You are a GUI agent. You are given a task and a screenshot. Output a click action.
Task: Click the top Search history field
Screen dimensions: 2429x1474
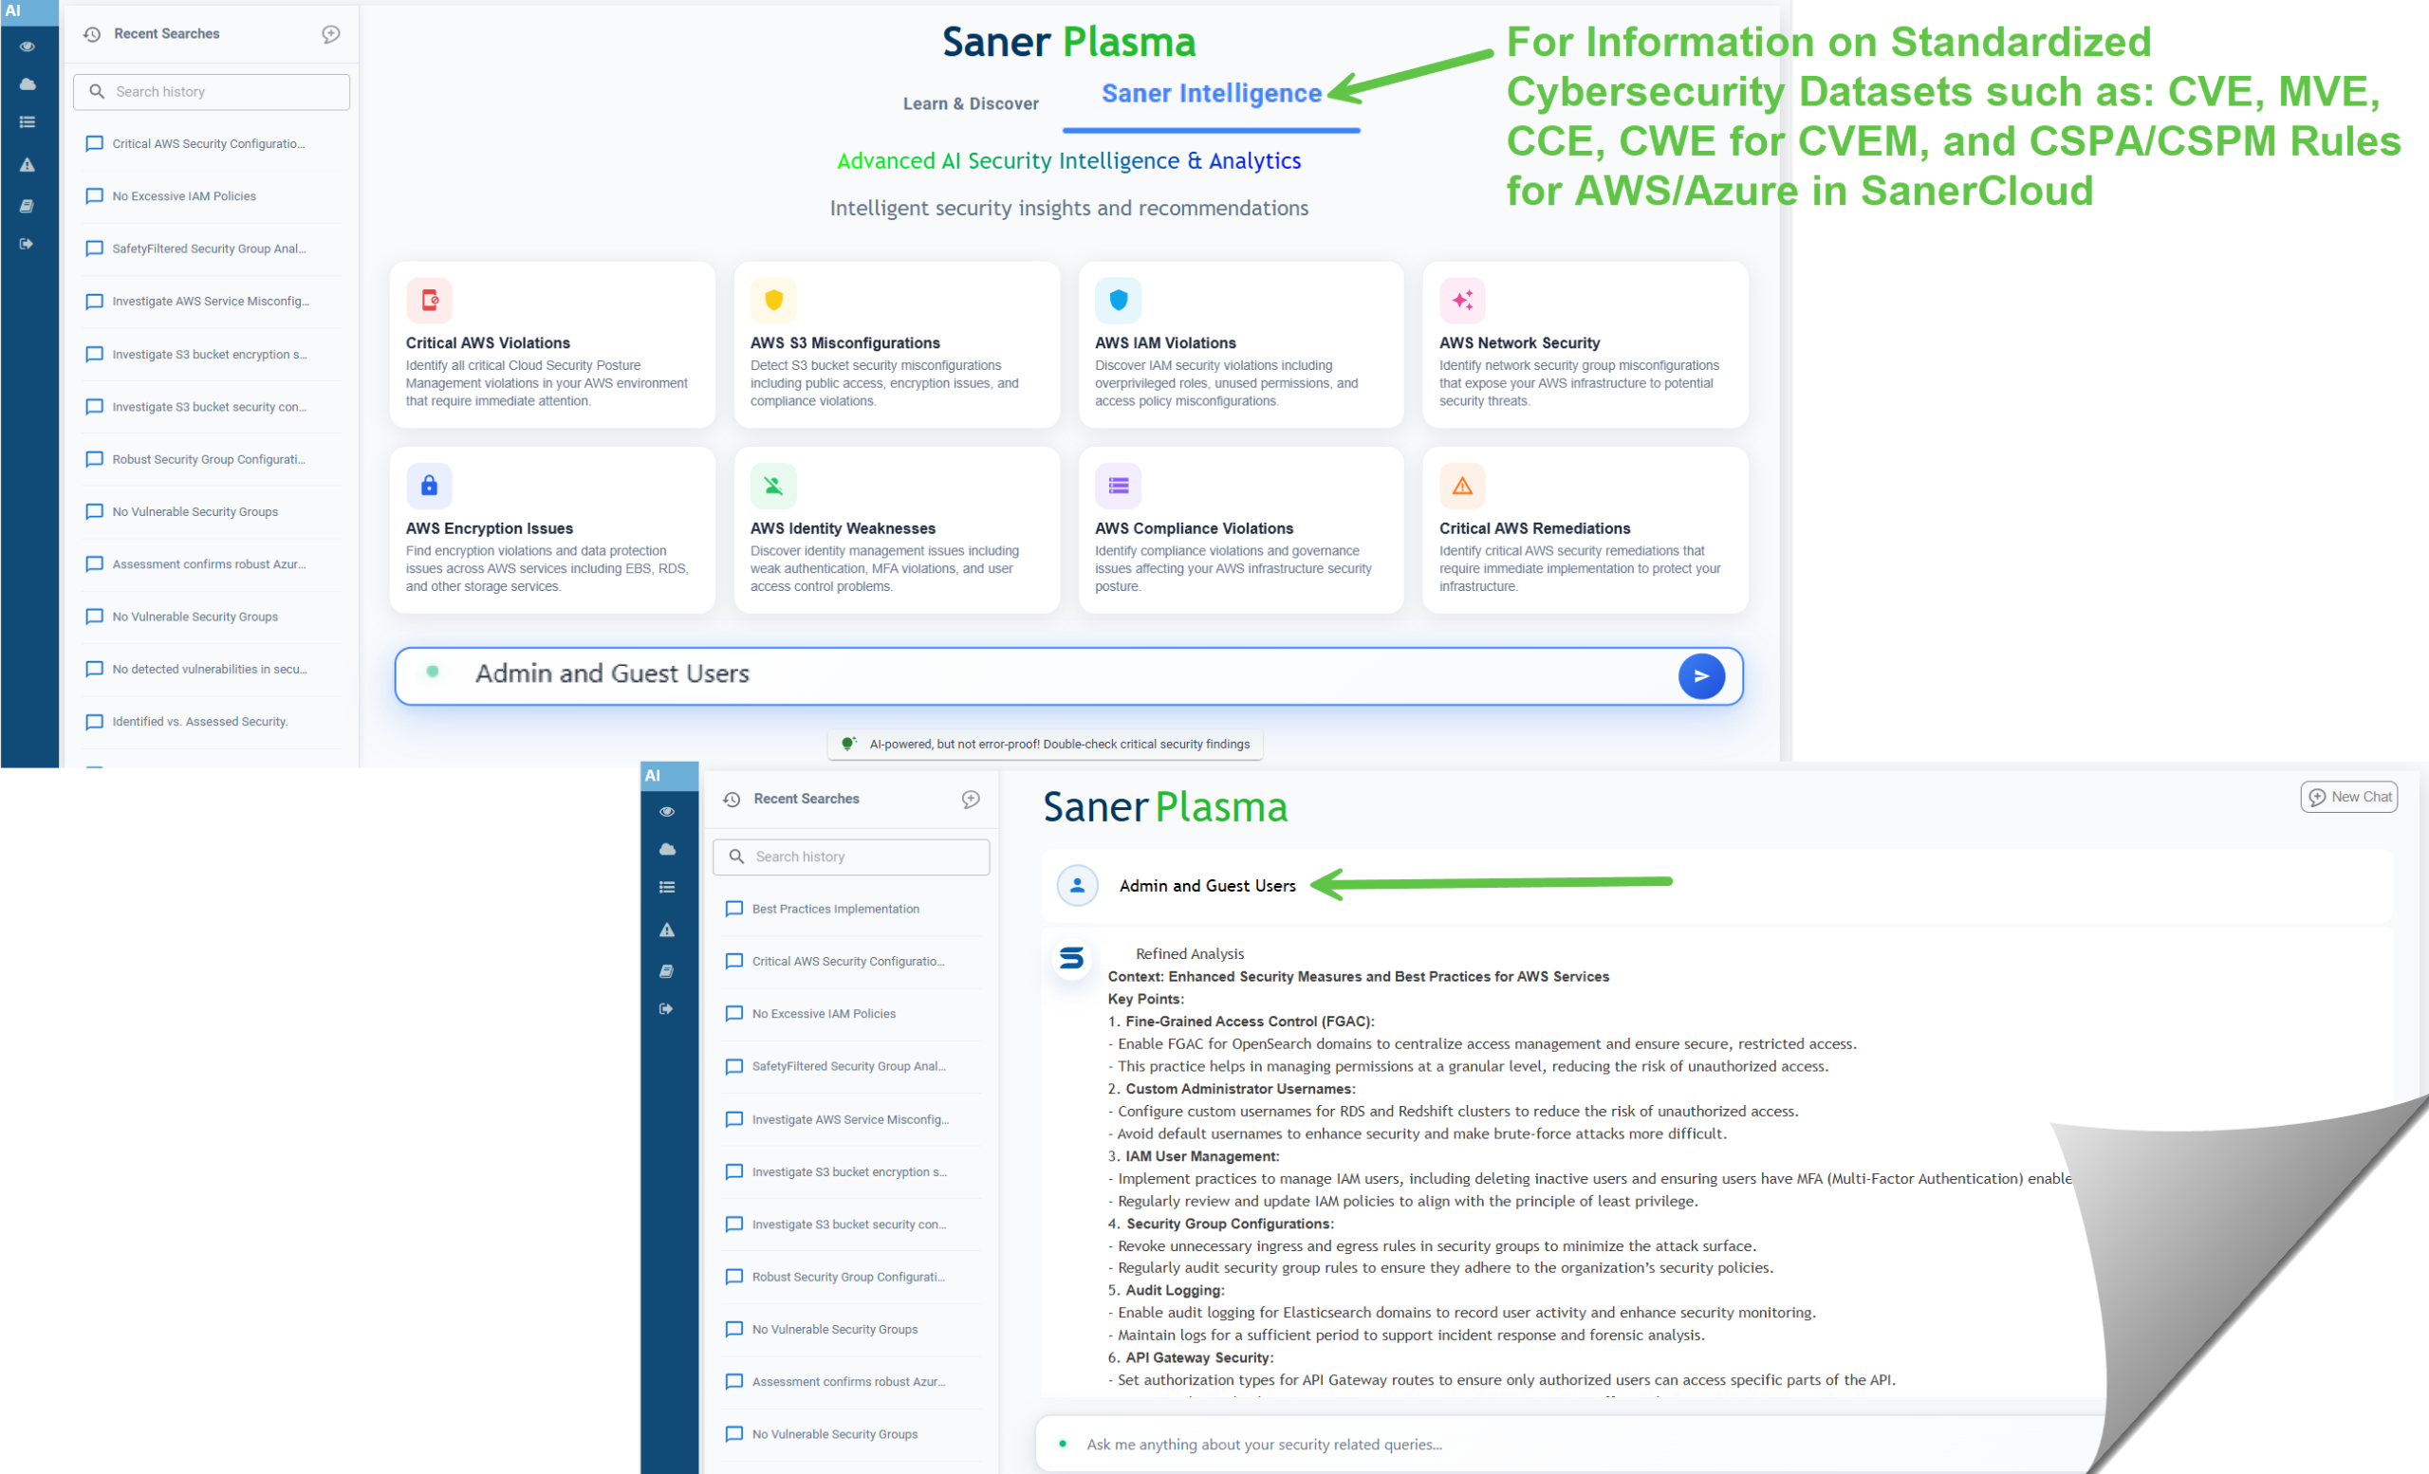coord(211,92)
